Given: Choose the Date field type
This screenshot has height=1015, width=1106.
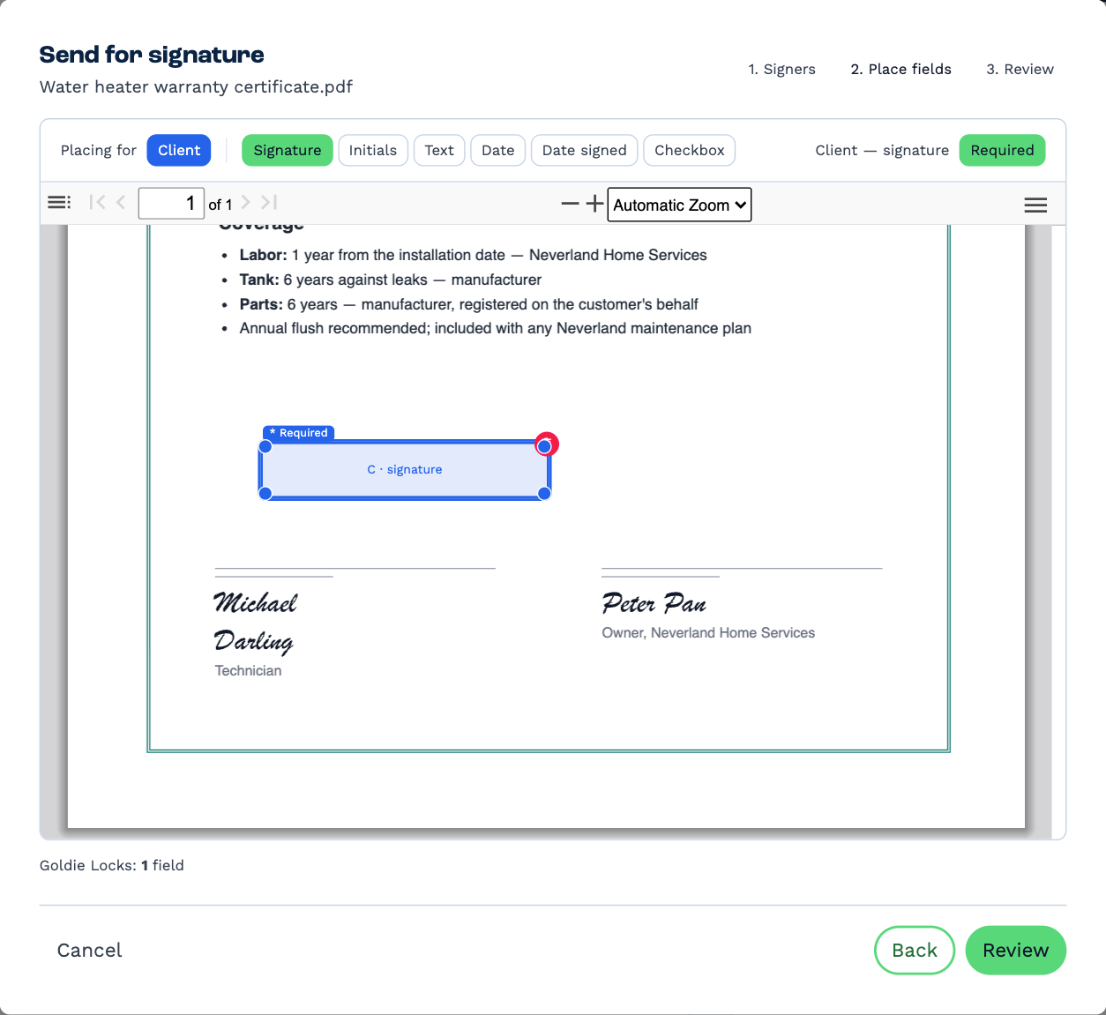Looking at the screenshot, I should pyautogui.click(x=498, y=150).
